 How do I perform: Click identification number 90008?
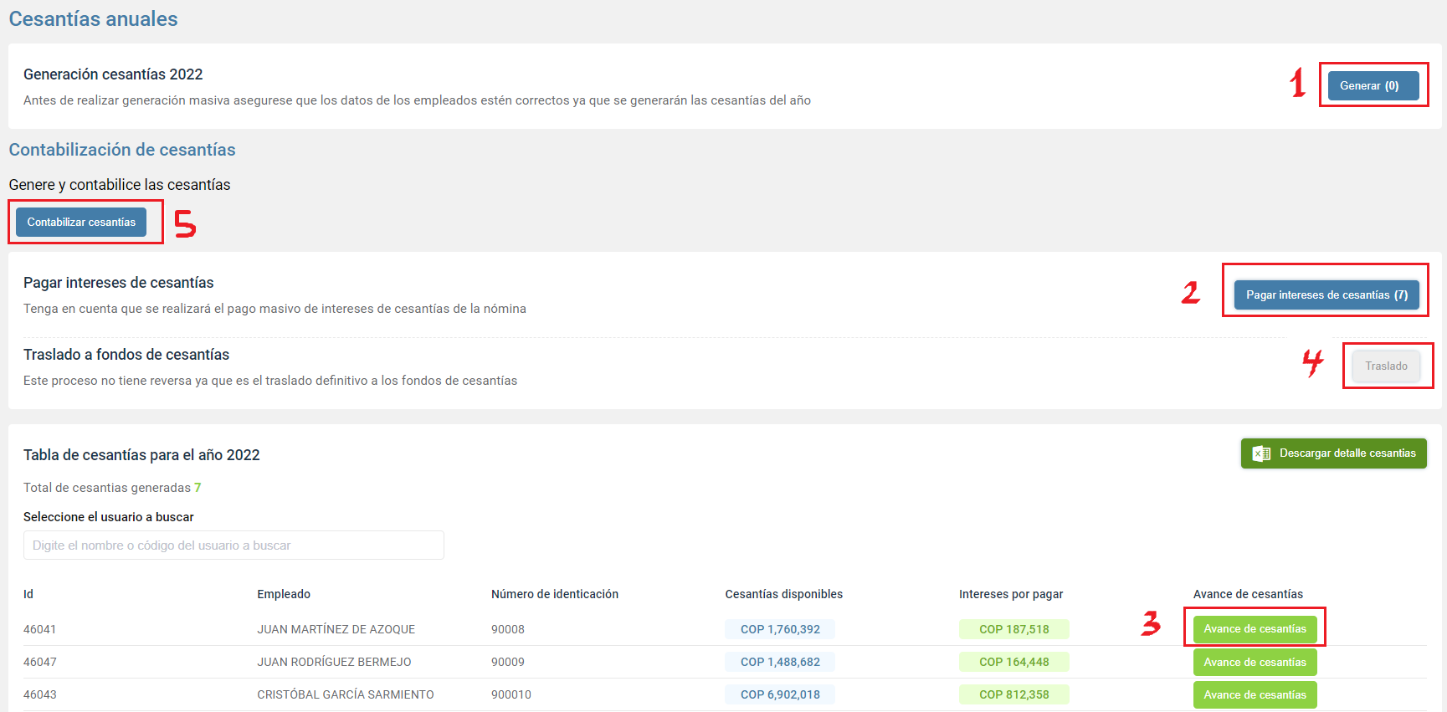pyautogui.click(x=508, y=629)
